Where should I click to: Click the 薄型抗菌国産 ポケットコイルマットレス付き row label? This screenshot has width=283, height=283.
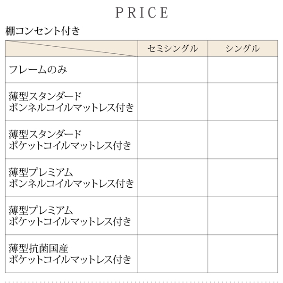pyautogui.click(x=70, y=254)
